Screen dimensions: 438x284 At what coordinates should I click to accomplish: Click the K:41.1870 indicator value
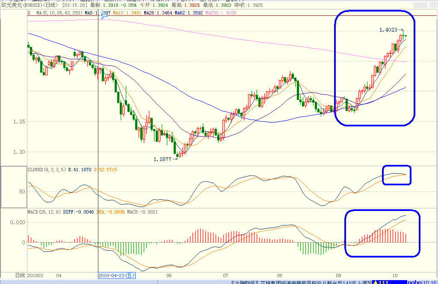tap(80, 170)
